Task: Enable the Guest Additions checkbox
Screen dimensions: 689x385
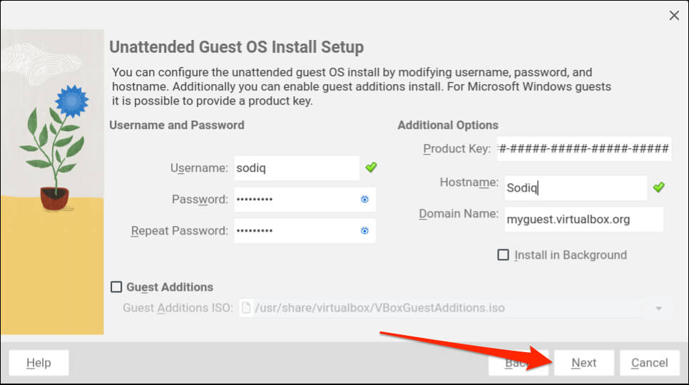Action: click(x=116, y=287)
